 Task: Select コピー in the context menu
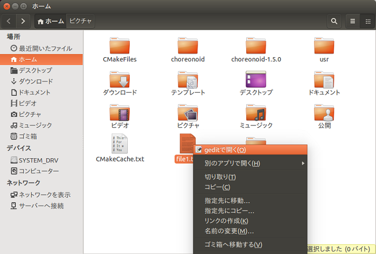click(x=217, y=187)
